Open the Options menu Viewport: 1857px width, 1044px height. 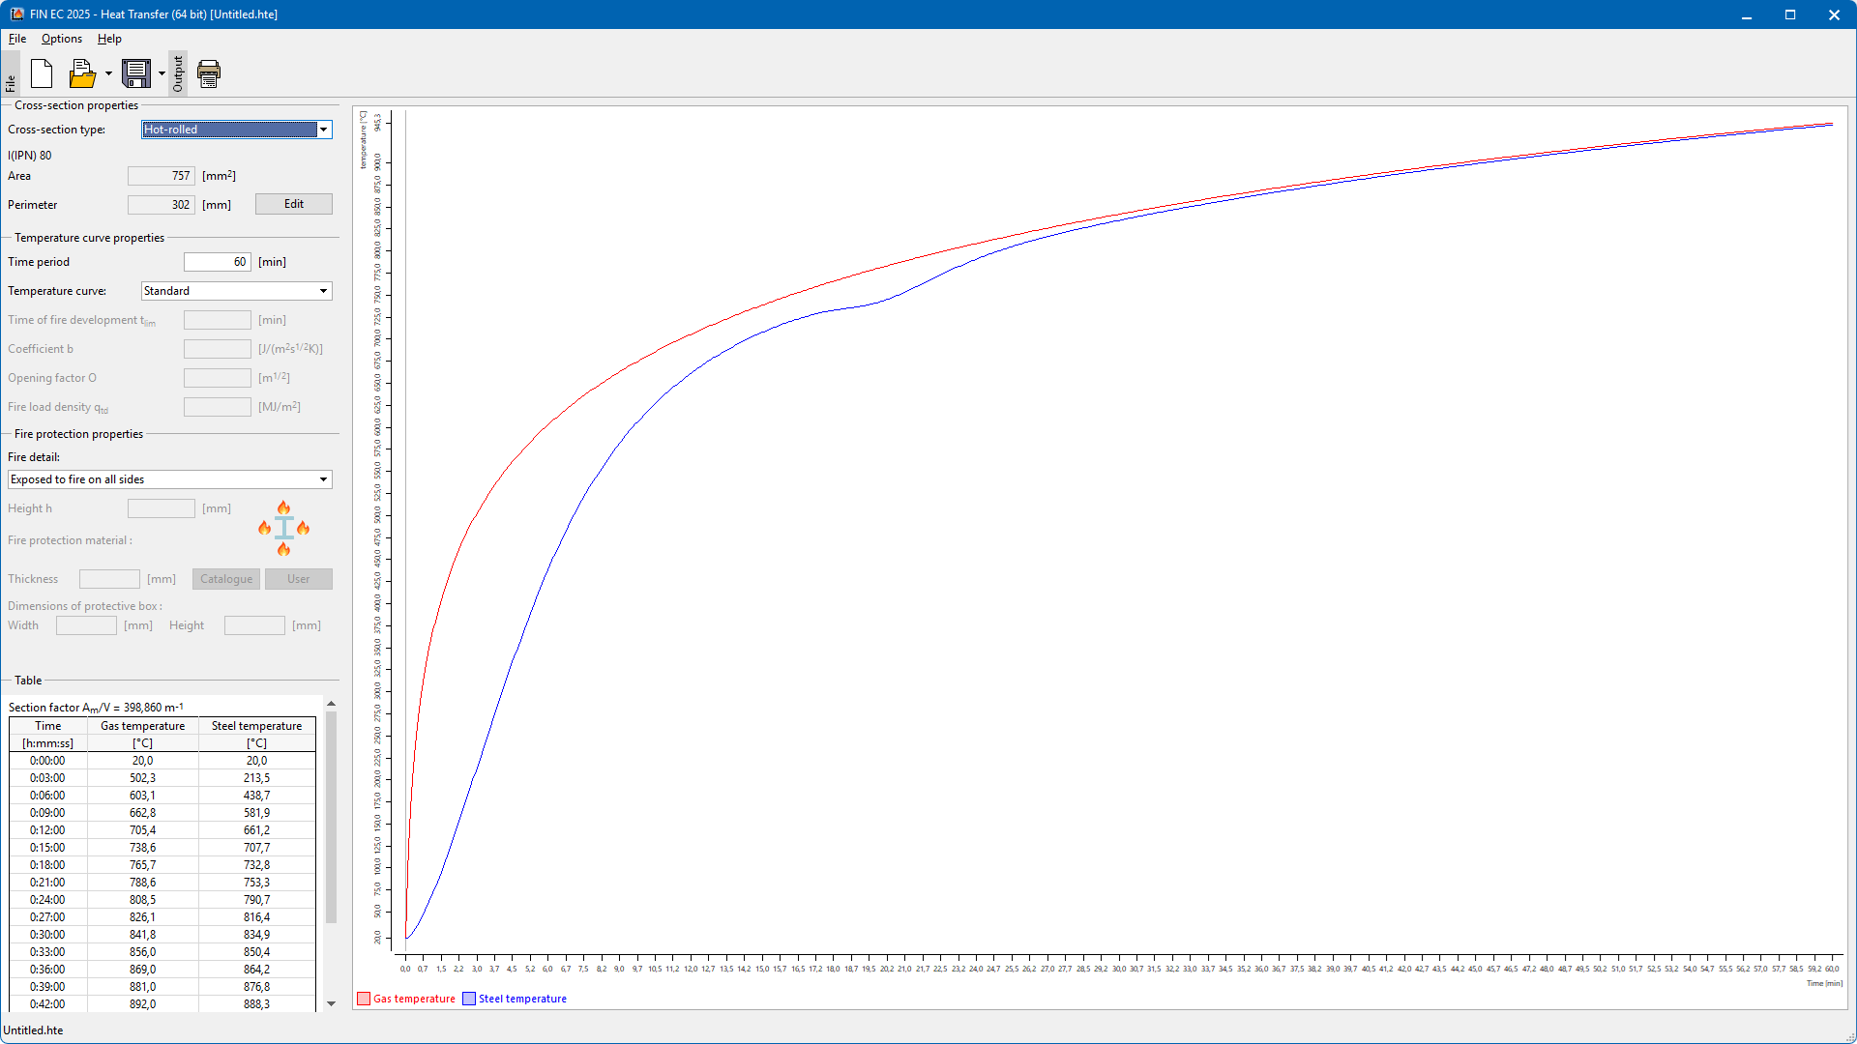(x=61, y=39)
